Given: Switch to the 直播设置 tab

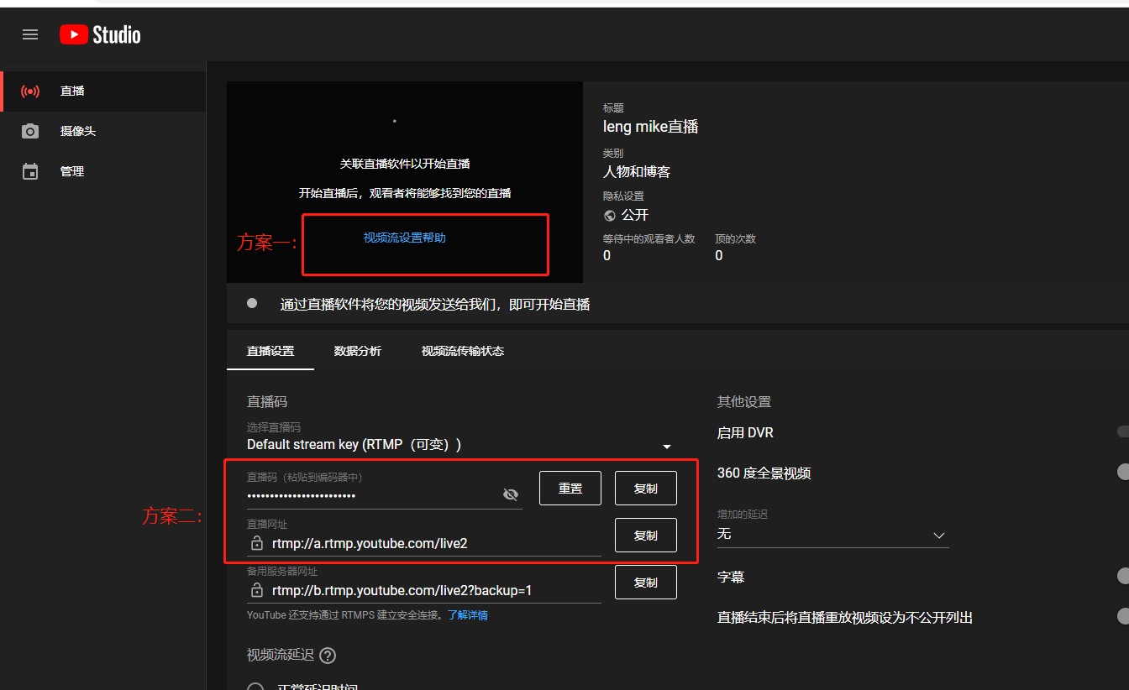Looking at the screenshot, I should point(270,351).
